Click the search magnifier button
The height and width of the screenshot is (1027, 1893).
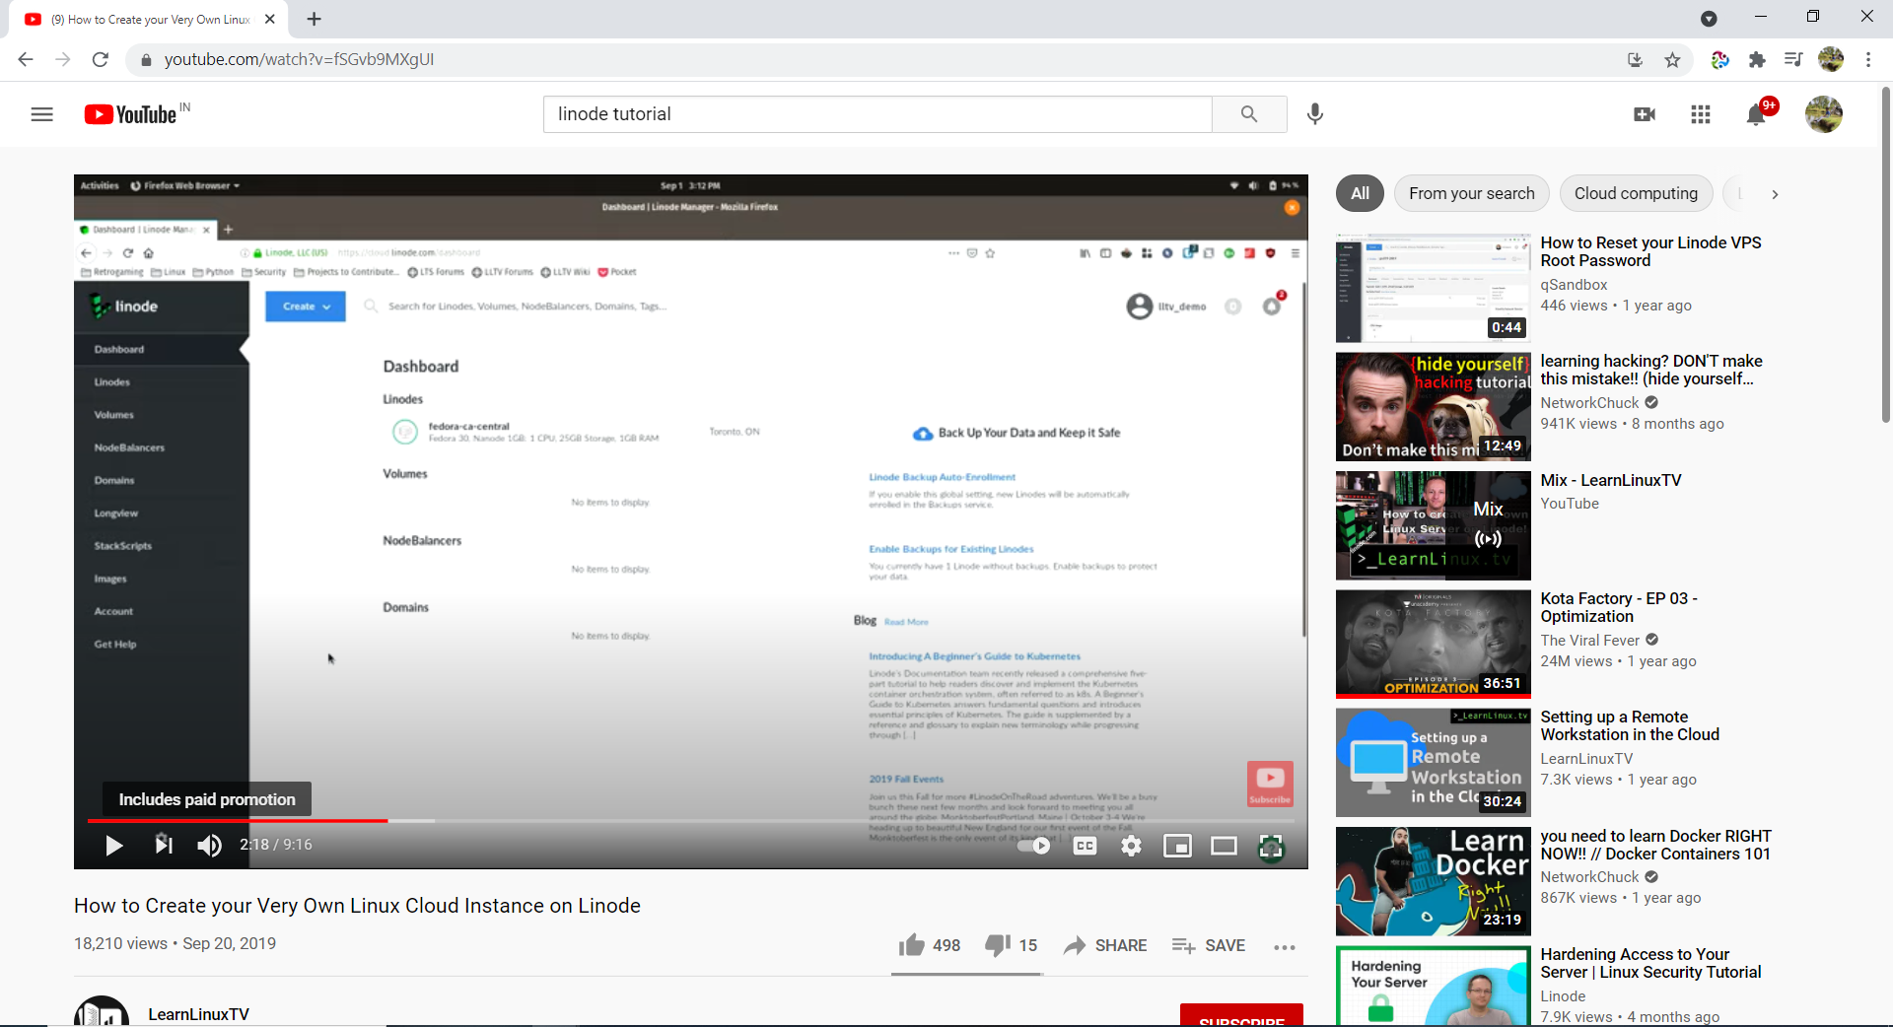tap(1249, 114)
